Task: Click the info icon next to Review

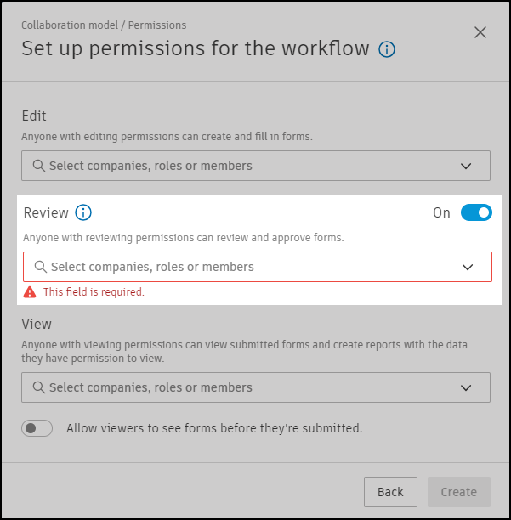Action: point(83,212)
